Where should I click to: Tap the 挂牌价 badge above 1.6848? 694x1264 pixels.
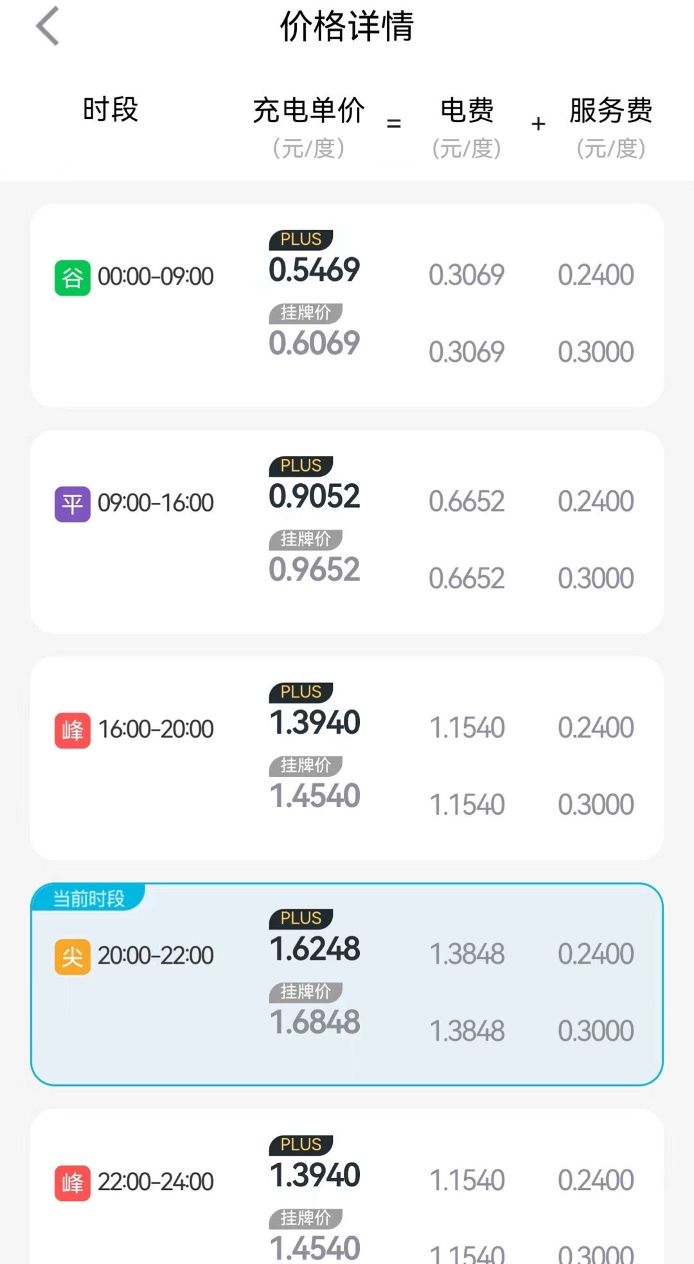click(305, 992)
